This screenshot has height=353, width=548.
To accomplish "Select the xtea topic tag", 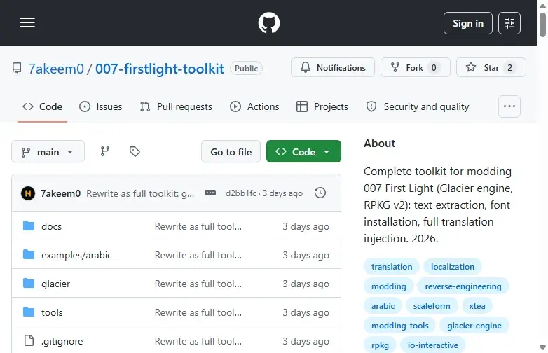I will 477,306.
